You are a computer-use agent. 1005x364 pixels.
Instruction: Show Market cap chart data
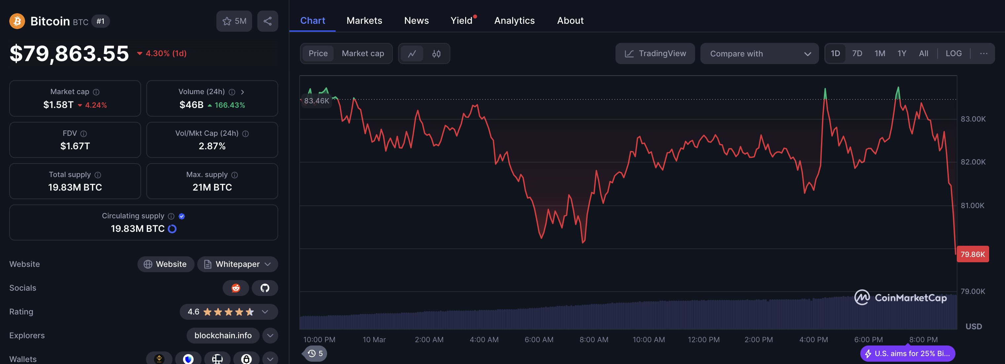pyautogui.click(x=363, y=54)
